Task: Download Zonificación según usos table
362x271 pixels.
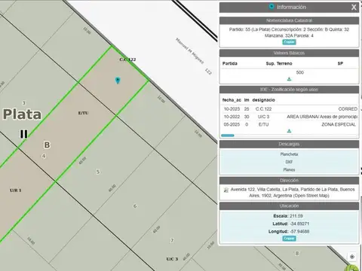Action: point(289,131)
